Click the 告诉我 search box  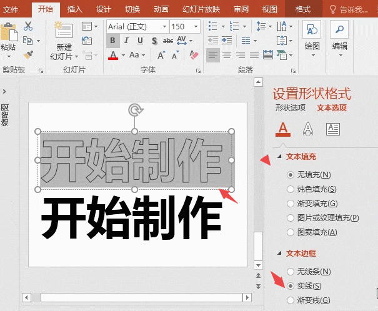pyautogui.click(x=349, y=9)
